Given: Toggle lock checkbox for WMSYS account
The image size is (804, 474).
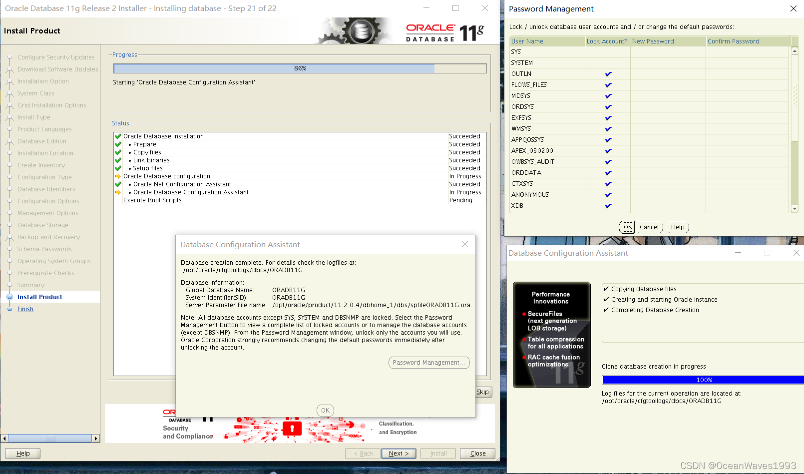Looking at the screenshot, I should click(608, 129).
